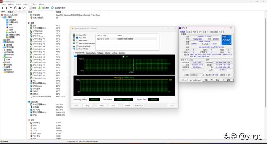
Task: Expand the 存储设备 storage tree node
Action: 2,52
